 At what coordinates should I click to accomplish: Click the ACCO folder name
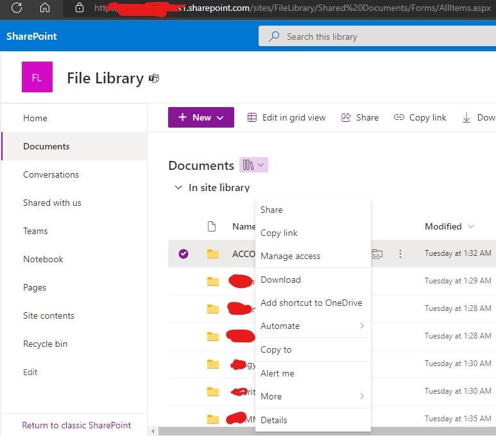pos(244,254)
